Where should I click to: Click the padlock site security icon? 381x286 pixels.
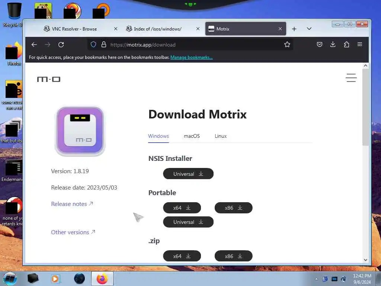click(104, 45)
